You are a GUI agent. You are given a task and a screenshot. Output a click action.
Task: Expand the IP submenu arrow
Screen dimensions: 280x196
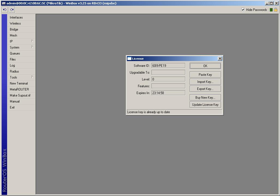pos(32,41)
